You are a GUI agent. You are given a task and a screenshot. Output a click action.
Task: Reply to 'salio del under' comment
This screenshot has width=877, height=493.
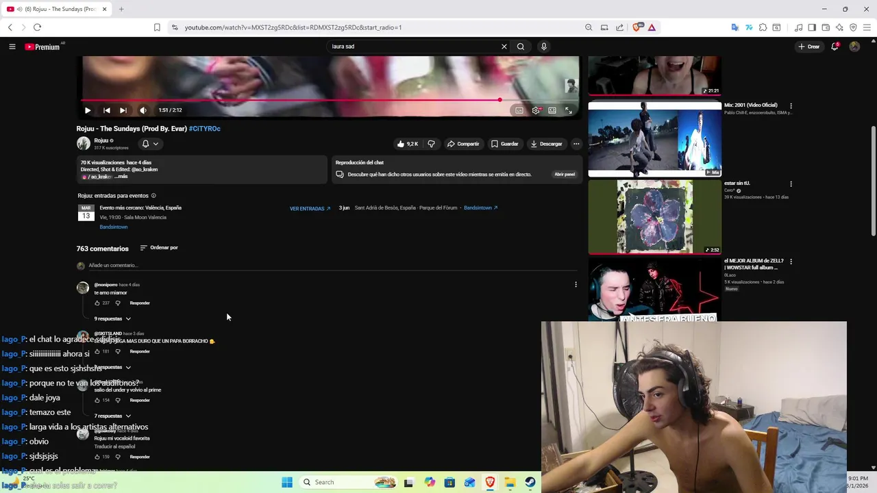pos(140,401)
